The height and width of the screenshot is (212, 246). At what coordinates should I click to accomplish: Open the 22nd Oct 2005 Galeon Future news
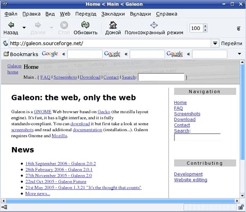pyautogui.click(x=56, y=182)
